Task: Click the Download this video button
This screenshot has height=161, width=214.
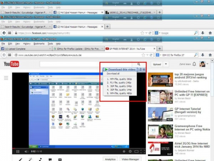Action: [x=120, y=69]
